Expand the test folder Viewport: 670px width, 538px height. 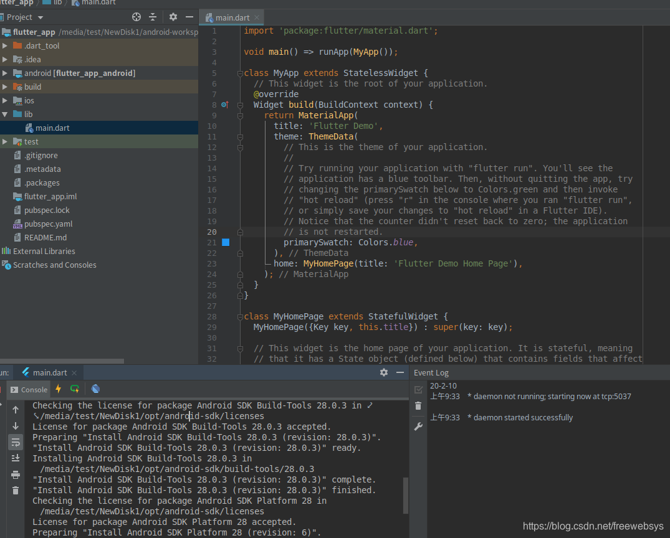tap(5, 141)
